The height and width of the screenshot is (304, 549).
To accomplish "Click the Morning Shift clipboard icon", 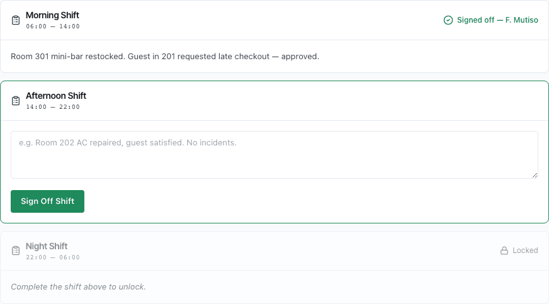I will pos(16,20).
